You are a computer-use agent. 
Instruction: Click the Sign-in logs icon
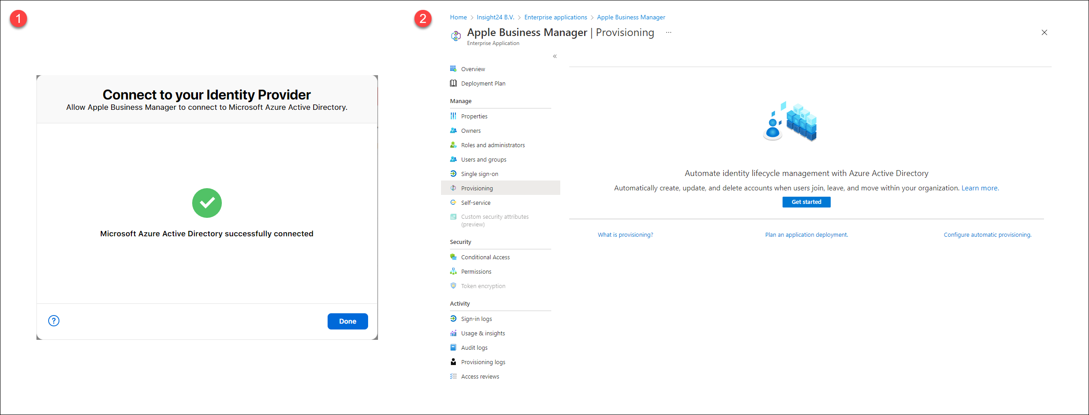[453, 319]
